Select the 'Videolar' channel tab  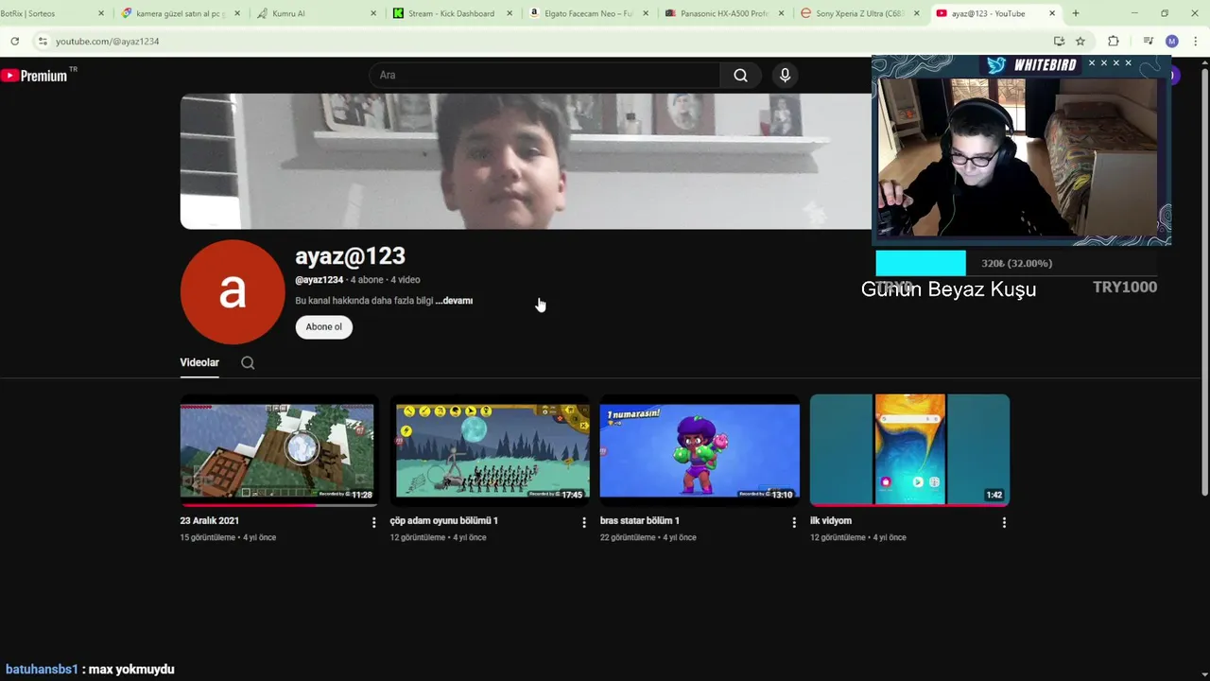(199, 362)
